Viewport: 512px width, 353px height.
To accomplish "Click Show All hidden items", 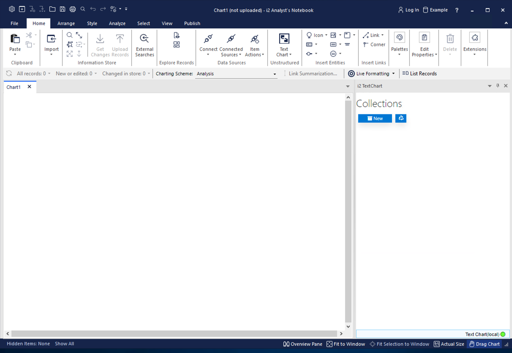I will (64, 344).
